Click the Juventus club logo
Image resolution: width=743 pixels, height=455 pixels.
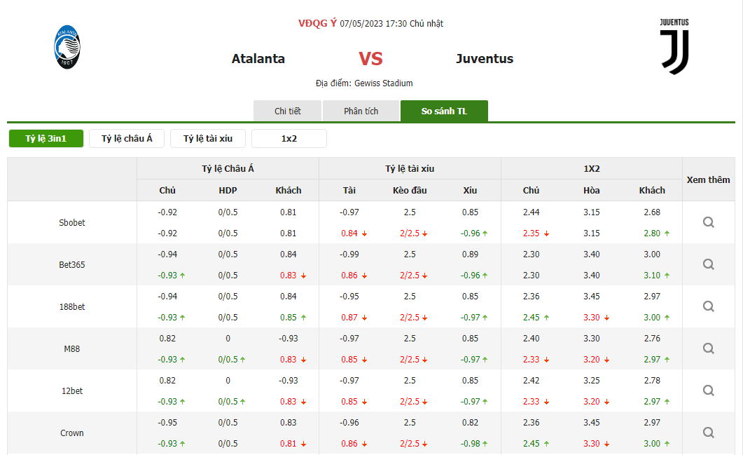point(674,46)
